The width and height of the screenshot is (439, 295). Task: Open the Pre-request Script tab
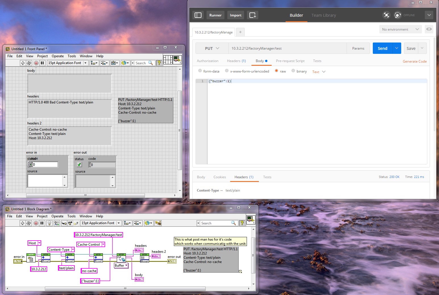pyautogui.click(x=290, y=61)
